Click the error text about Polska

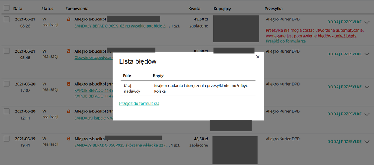201,89
